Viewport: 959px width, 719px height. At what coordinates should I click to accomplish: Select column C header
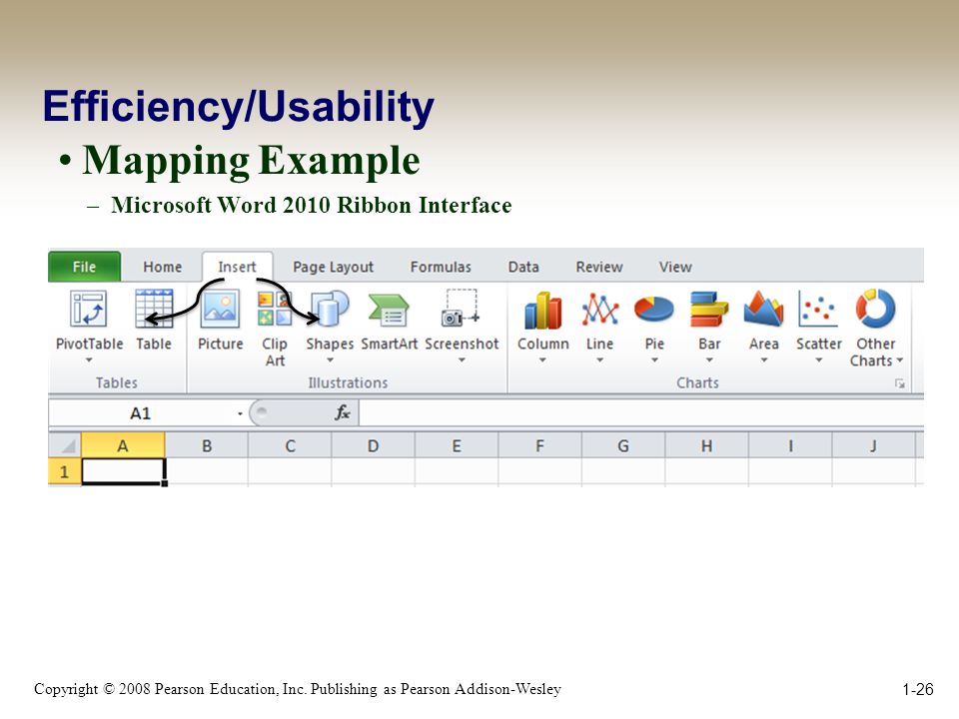(x=290, y=445)
